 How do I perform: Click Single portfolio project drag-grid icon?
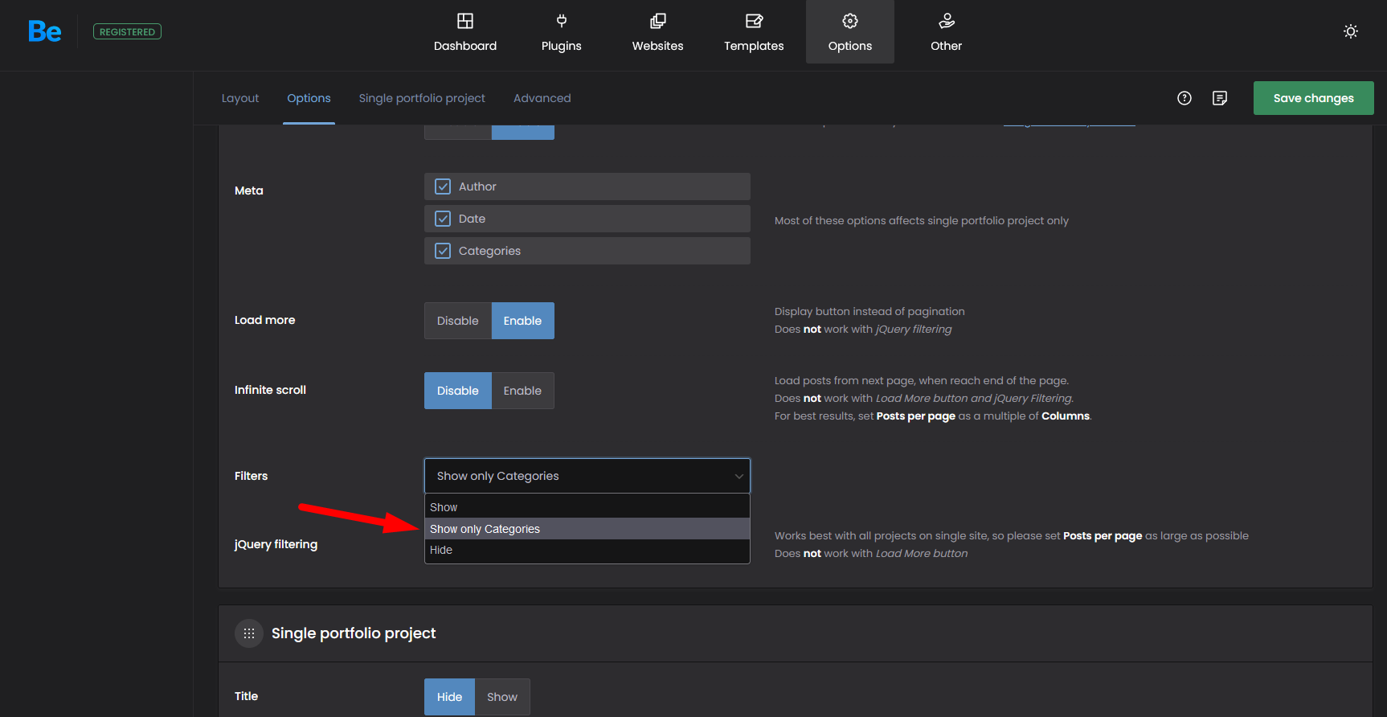tap(249, 633)
